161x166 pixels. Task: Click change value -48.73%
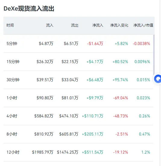pyautogui.click(x=121, y=116)
